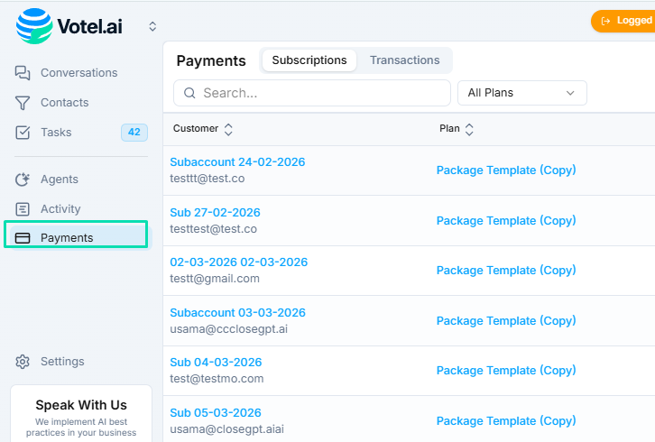This screenshot has height=442, width=655.
Task: Open the Subaccount 24-02-2026 customer link
Action: pos(237,162)
